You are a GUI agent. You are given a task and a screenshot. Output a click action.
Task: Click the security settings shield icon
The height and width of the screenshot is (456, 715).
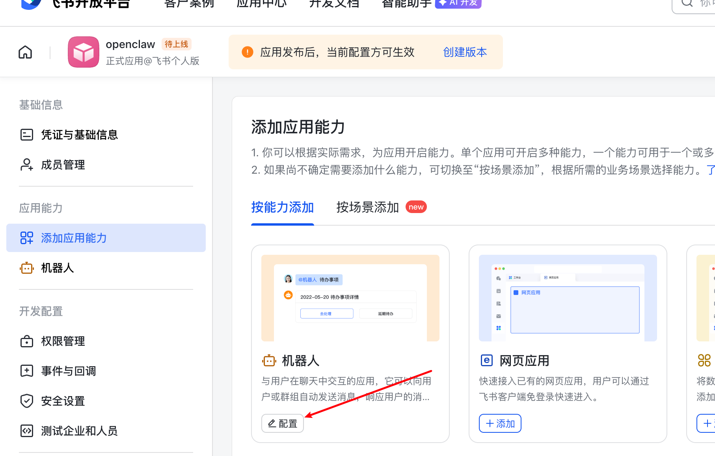(x=27, y=401)
